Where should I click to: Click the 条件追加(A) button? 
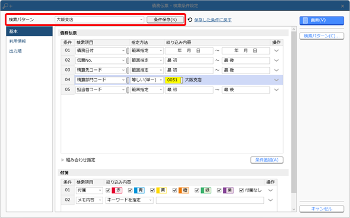pos(267,160)
